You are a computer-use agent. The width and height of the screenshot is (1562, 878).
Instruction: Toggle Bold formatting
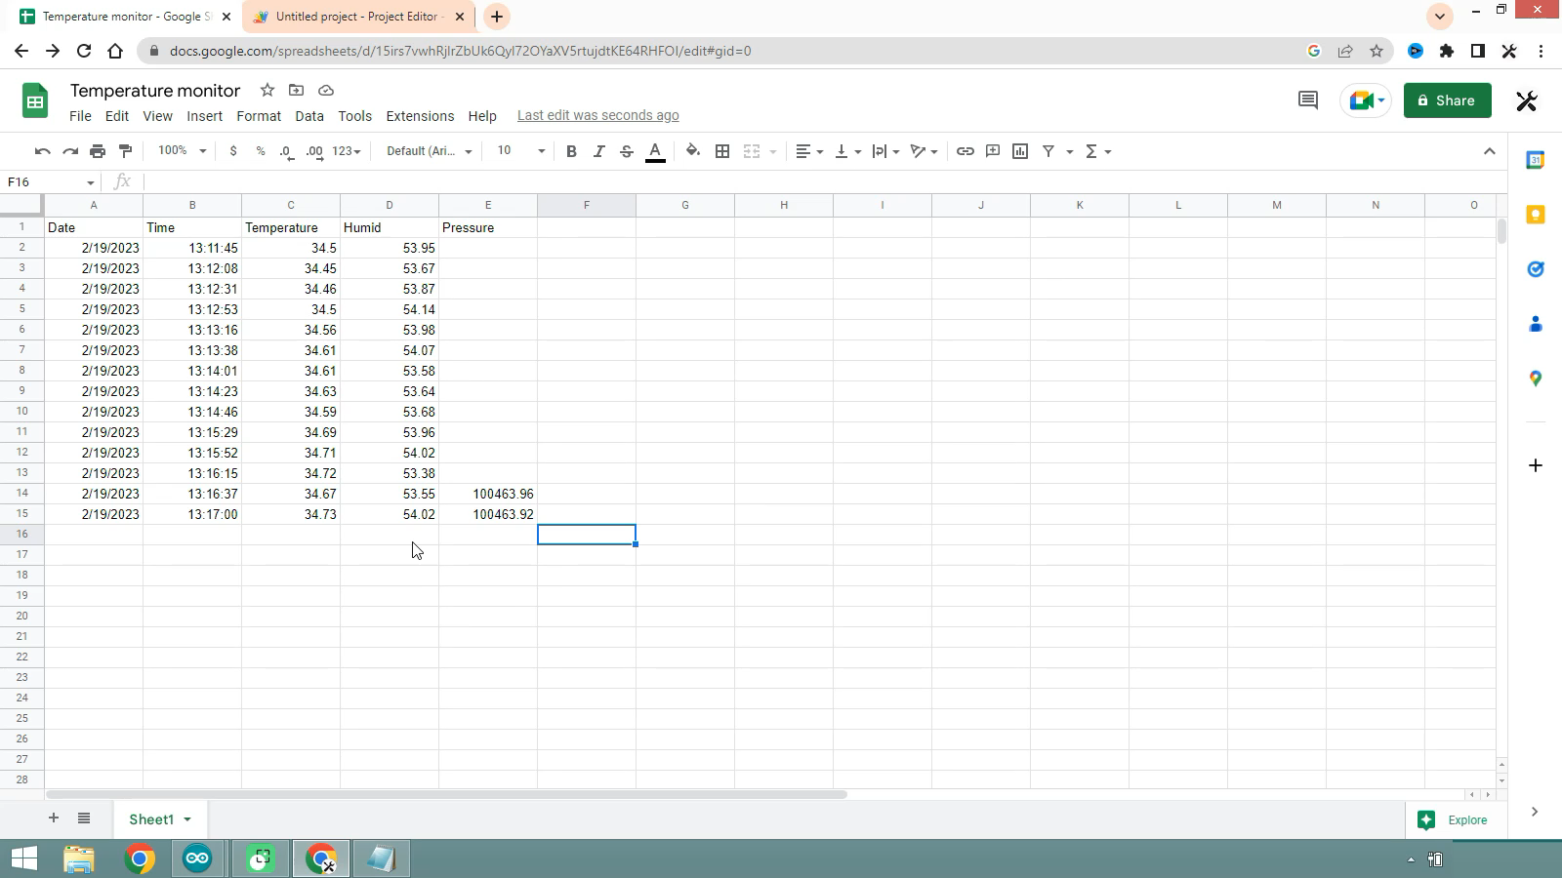[571, 151]
